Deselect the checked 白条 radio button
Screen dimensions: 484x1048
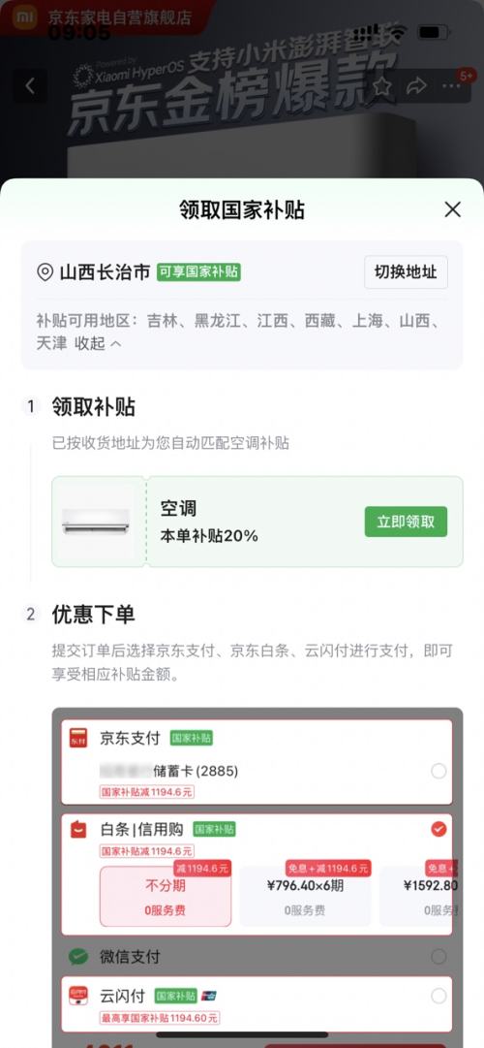pos(439,830)
